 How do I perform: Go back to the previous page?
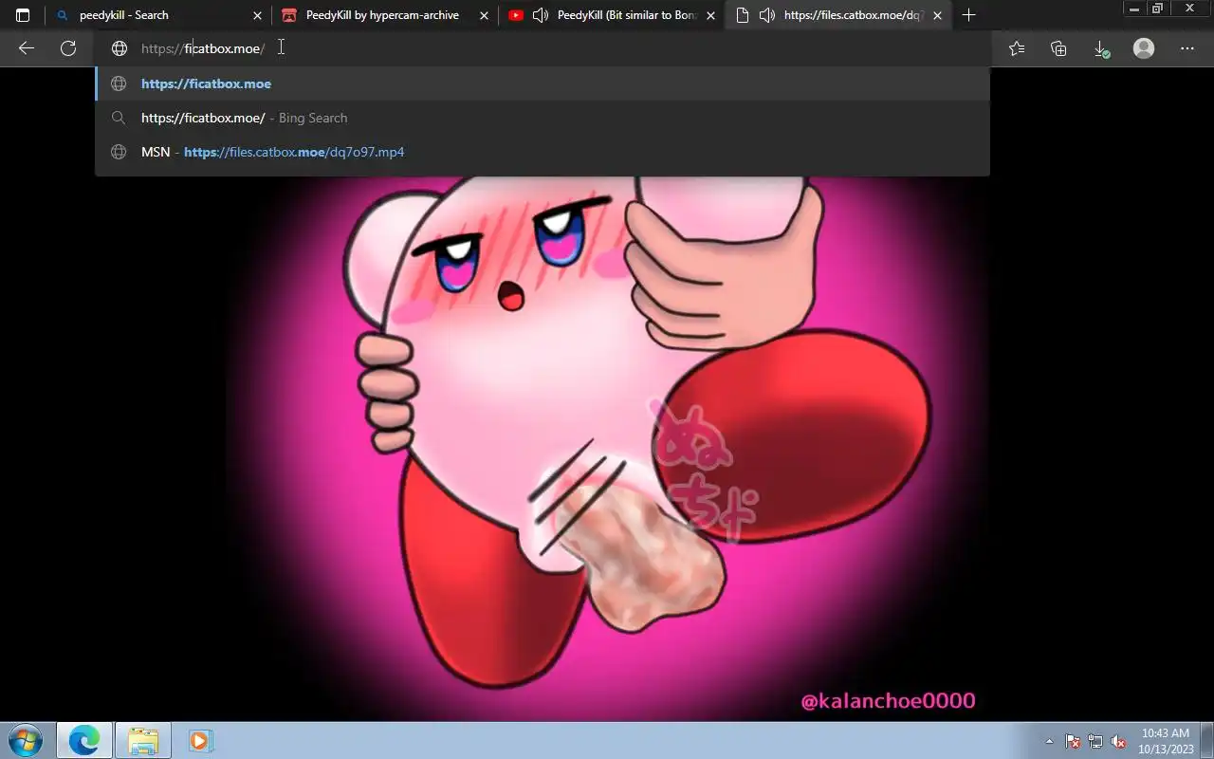pyautogui.click(x=27, y=48)
